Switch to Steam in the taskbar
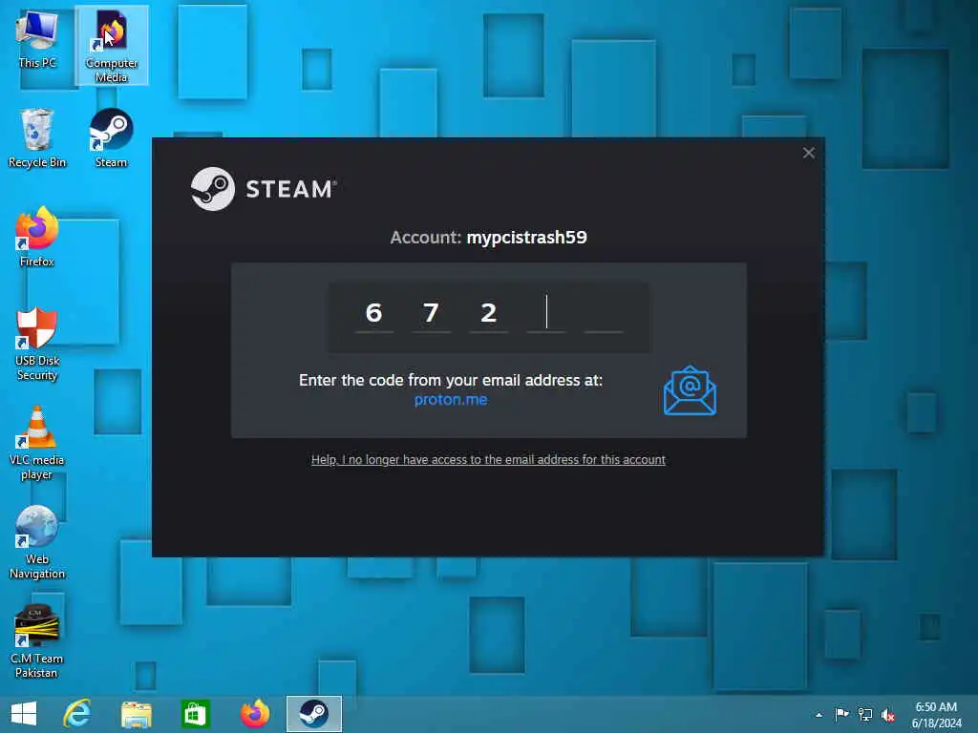Viewport: 978px width, 733px height. pos(313,714)
